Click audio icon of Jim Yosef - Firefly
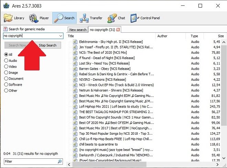 [75, 47]
